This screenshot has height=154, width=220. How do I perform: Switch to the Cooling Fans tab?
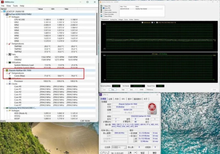(x=114, y=19)
